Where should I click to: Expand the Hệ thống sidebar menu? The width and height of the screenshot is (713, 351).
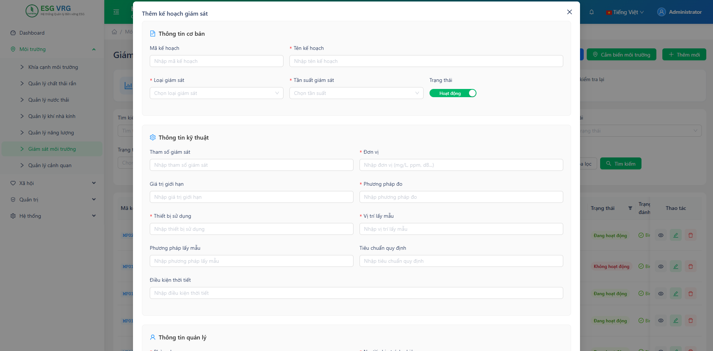pyautogui.click(x=52, y=216)
